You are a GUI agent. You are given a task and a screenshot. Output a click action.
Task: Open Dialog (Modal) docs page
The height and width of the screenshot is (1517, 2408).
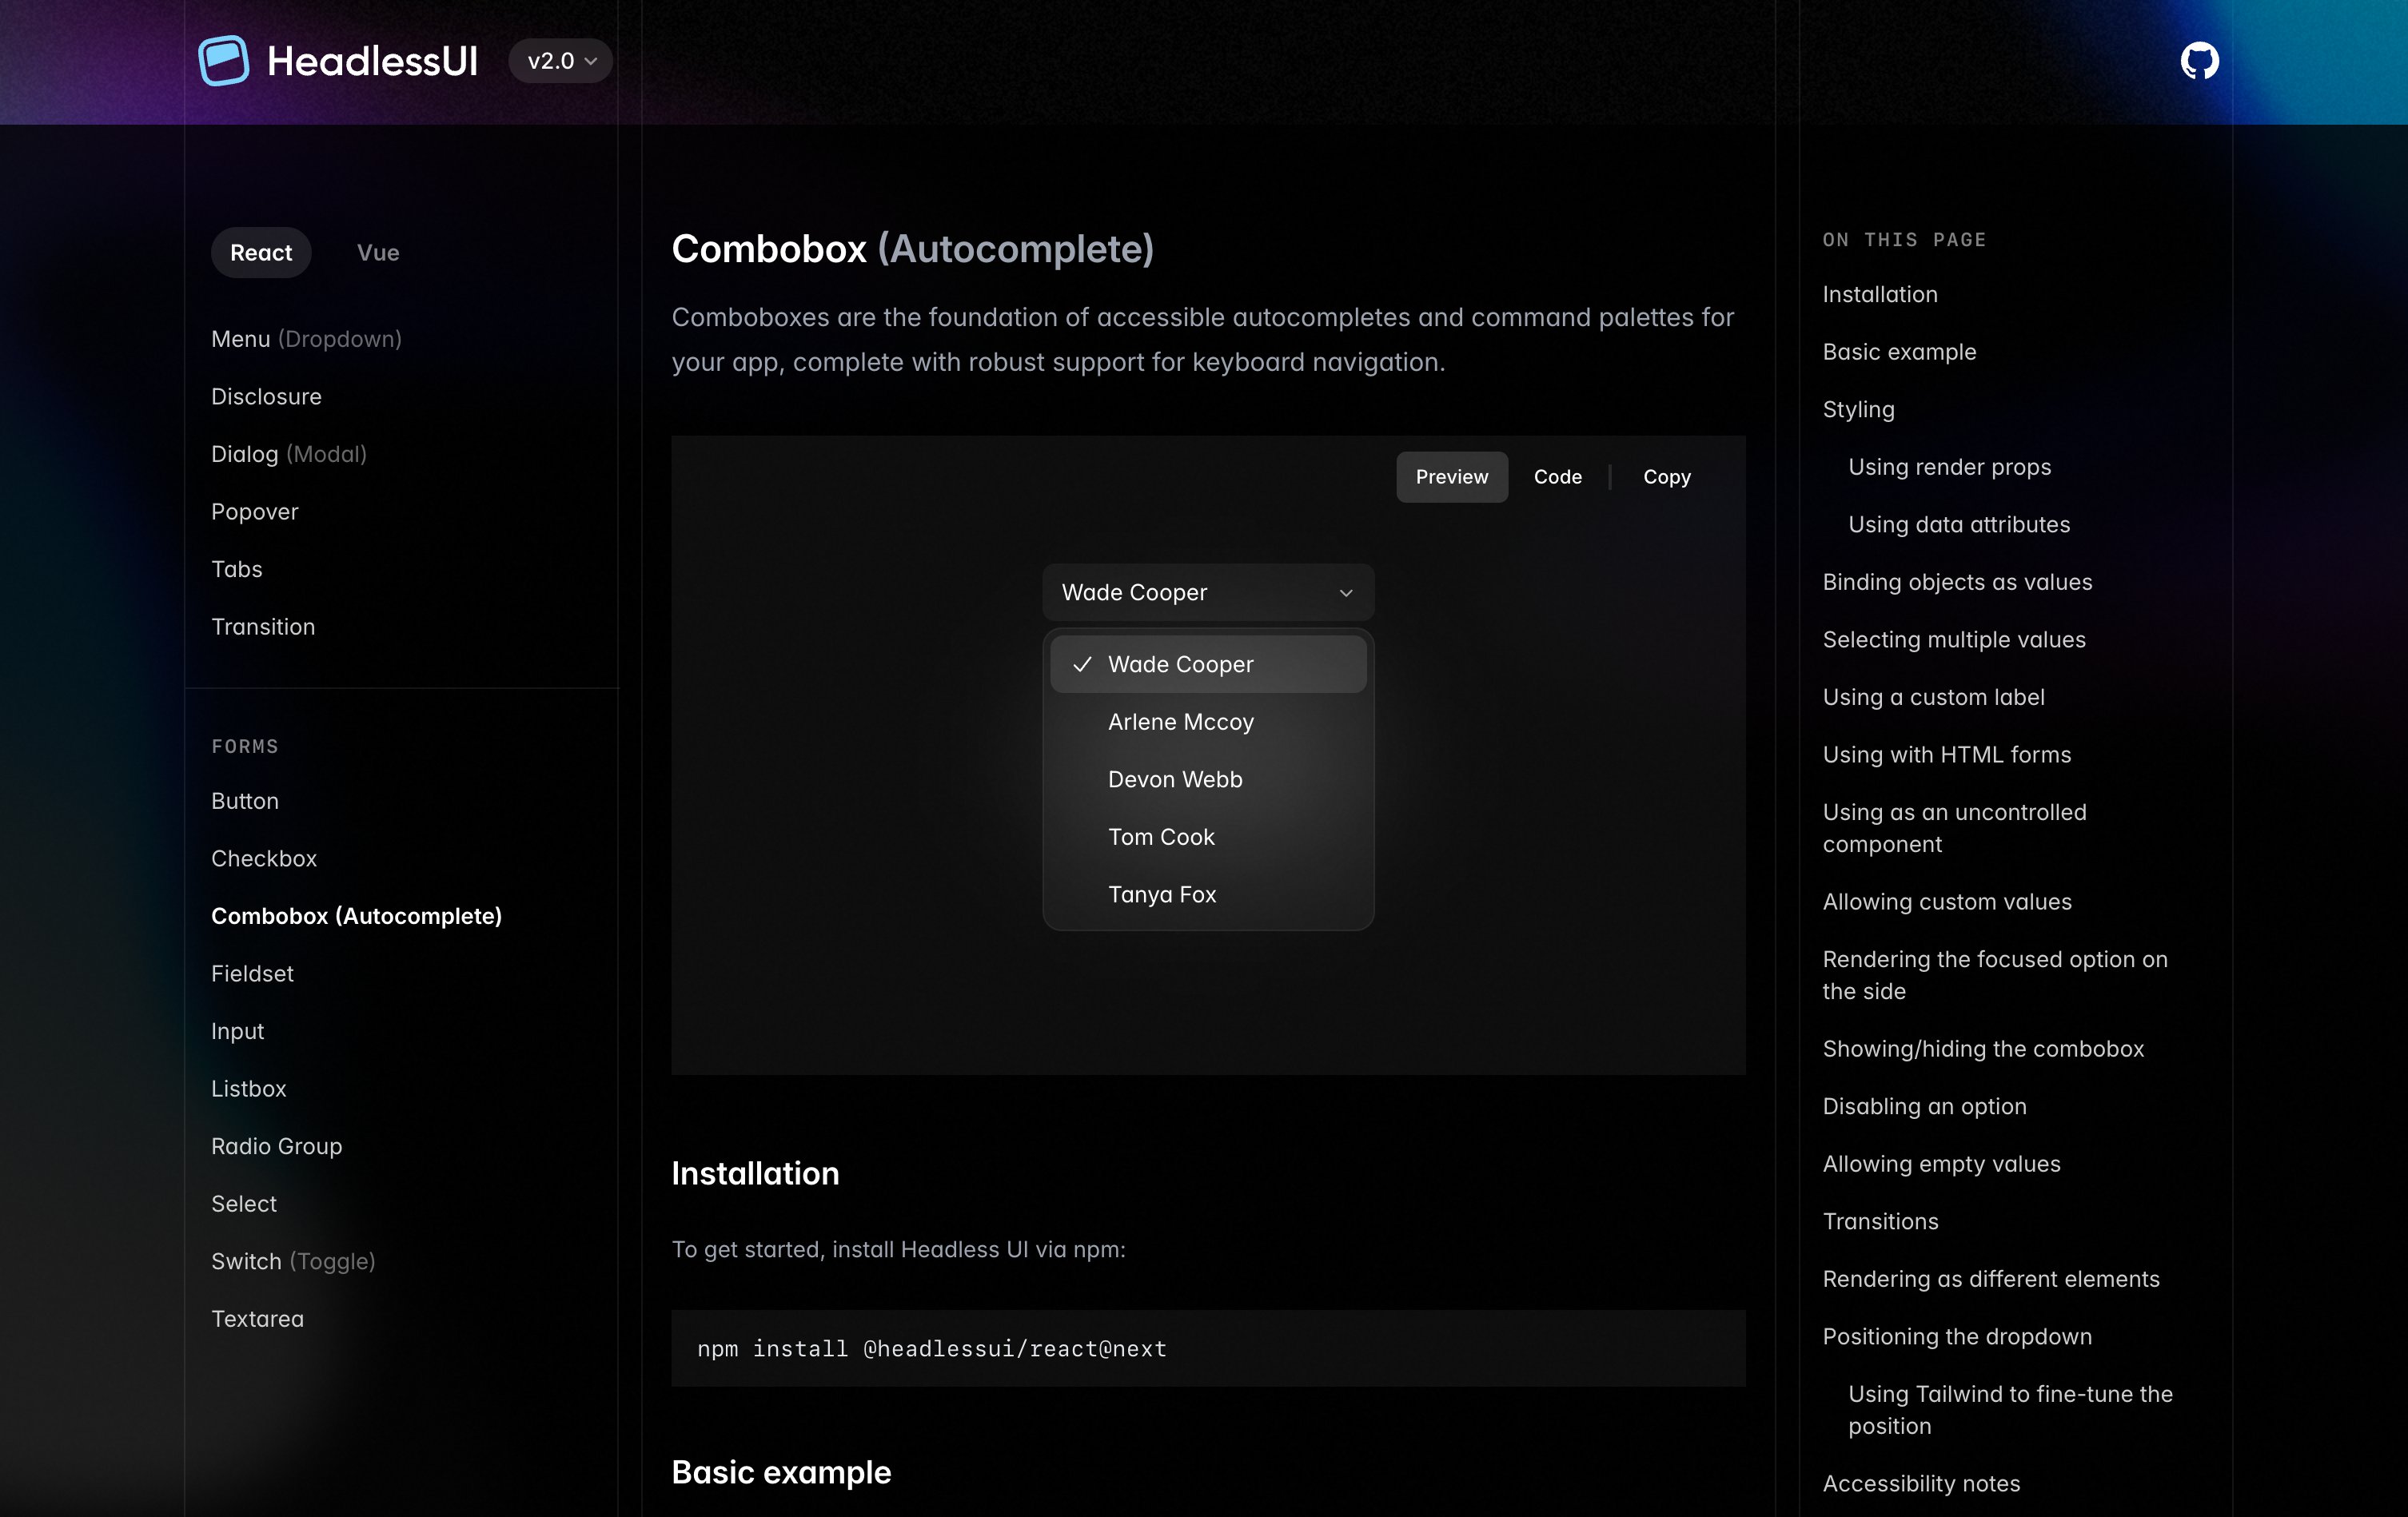tap(289, 454)
